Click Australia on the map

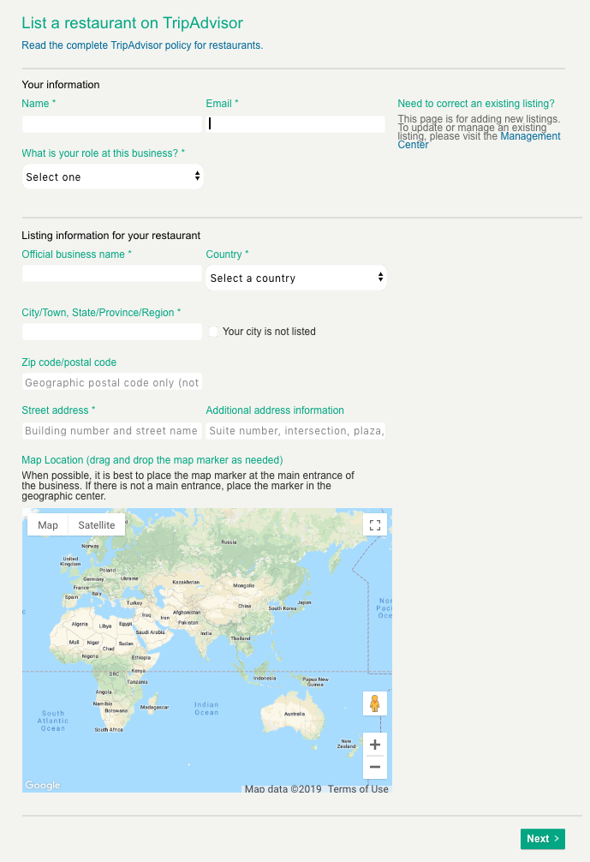295,714
